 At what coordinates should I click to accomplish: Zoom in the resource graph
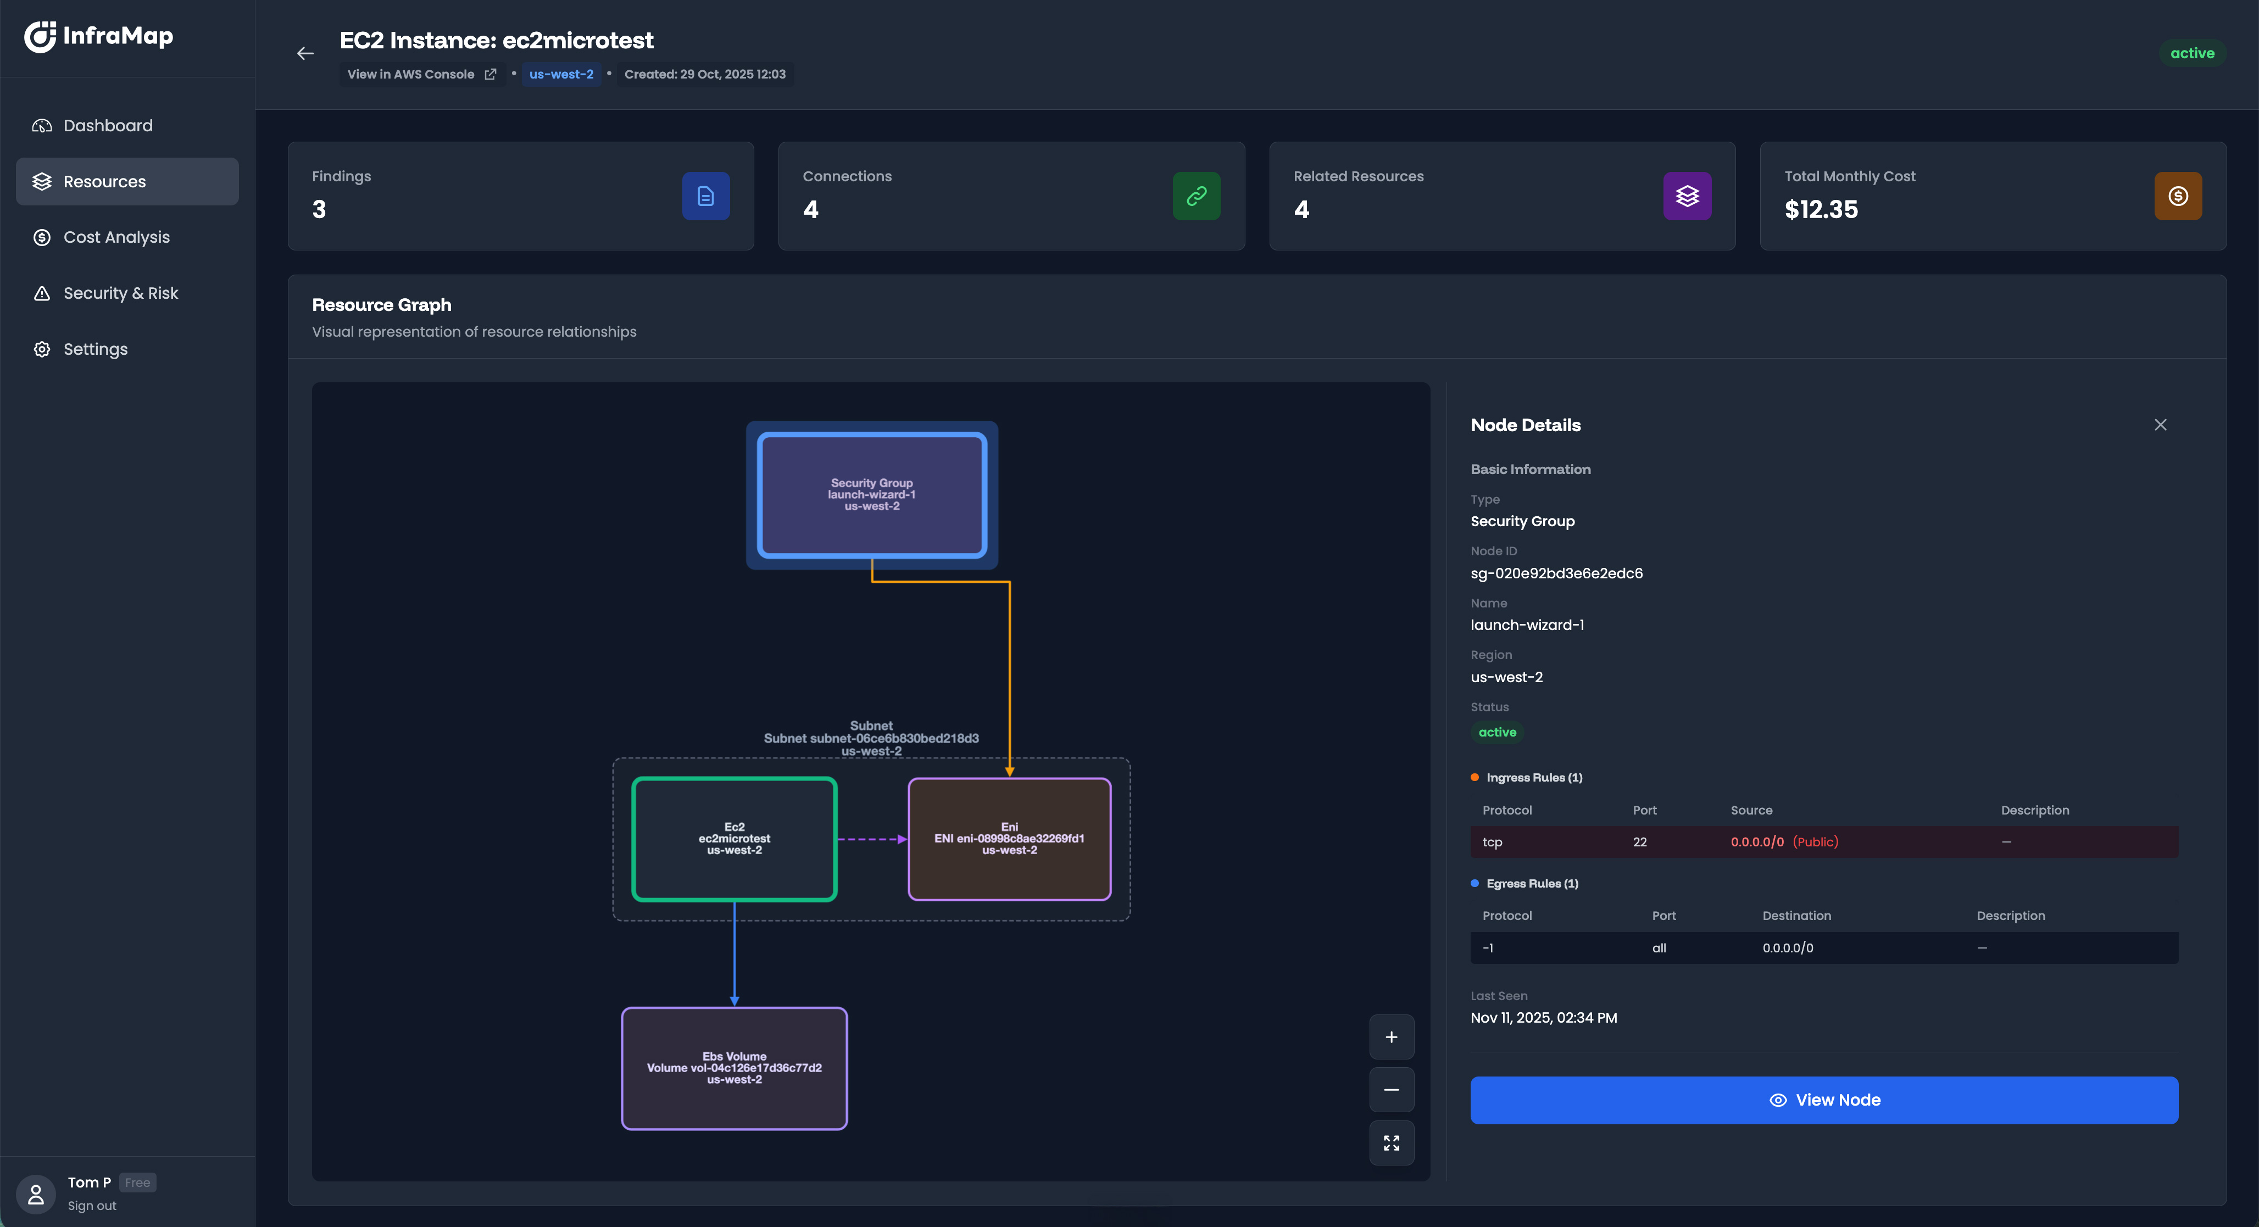tap(1391, 1038)
